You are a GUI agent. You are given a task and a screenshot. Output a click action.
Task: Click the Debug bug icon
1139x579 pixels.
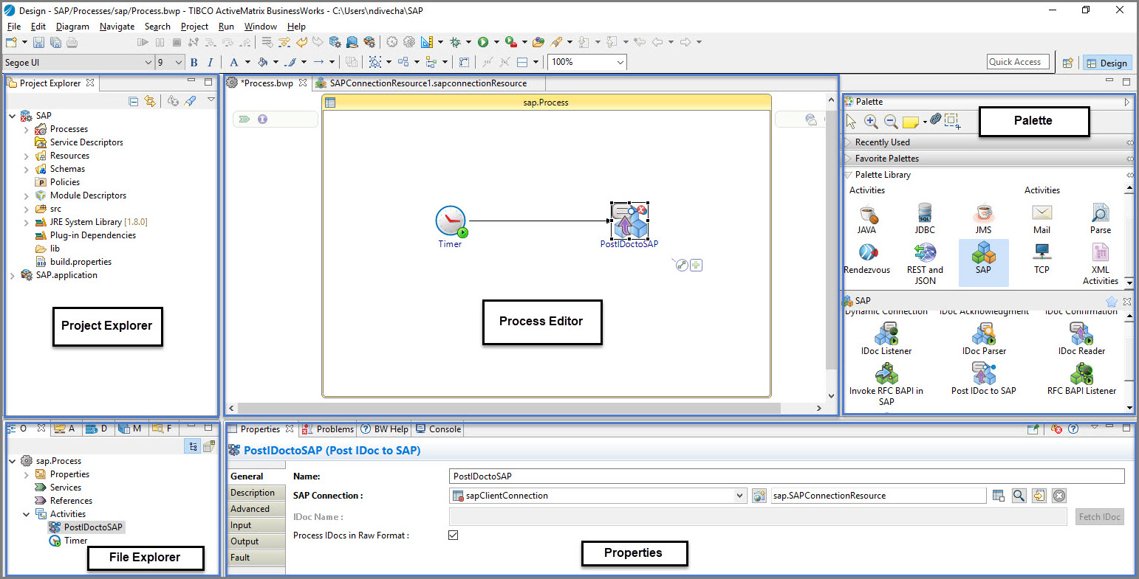coord(455,42)
